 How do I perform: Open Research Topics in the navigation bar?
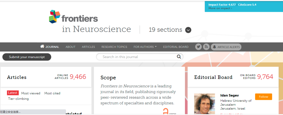pyautogui.click(x=114, y=47)
